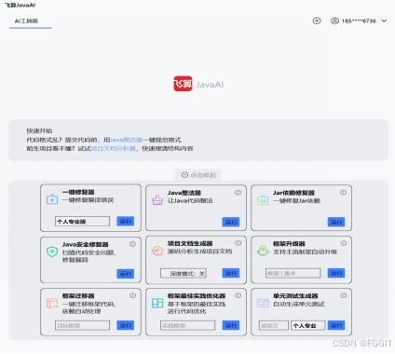This screenshot has height=354, width=395.
Task: Click the 源码分析生成项目文档 description
Action: [199, 252]
